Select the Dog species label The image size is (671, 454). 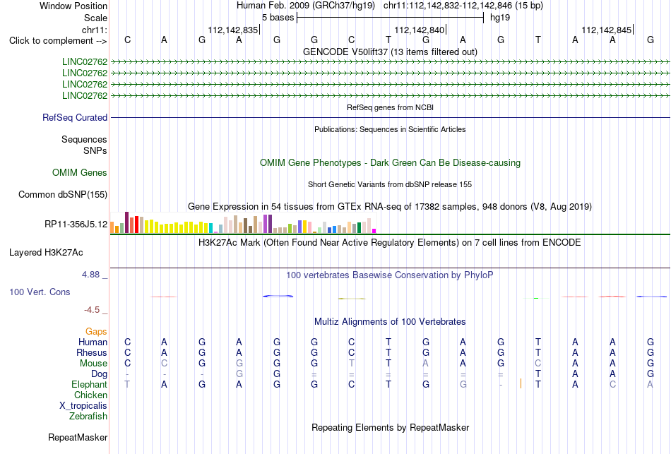(100, 374)
